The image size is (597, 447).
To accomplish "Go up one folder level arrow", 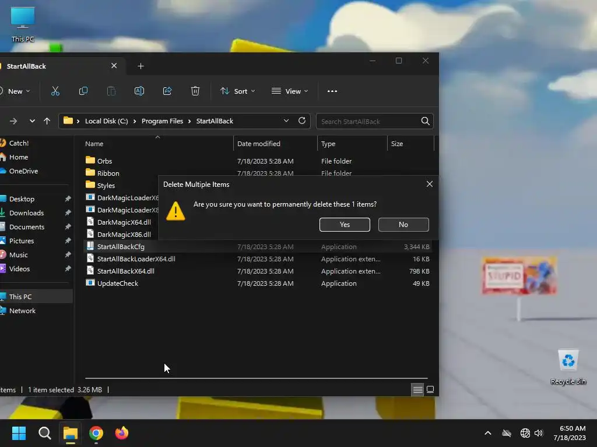I will click(47, 121).
